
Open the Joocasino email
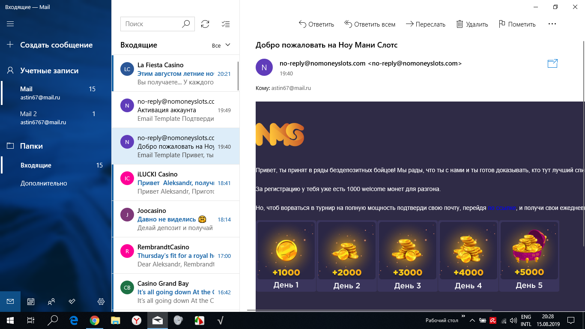175,219
